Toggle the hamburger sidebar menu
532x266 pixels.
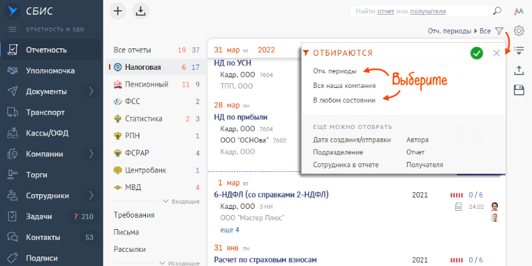point(13,30)
